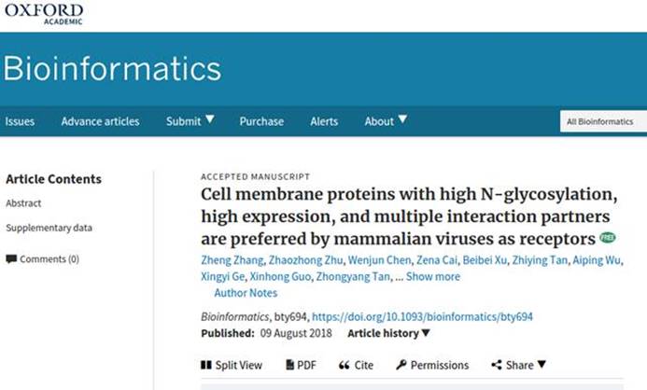Click the Split View icon
Viewport: 647px width, 390px height.
pos(206,365)
